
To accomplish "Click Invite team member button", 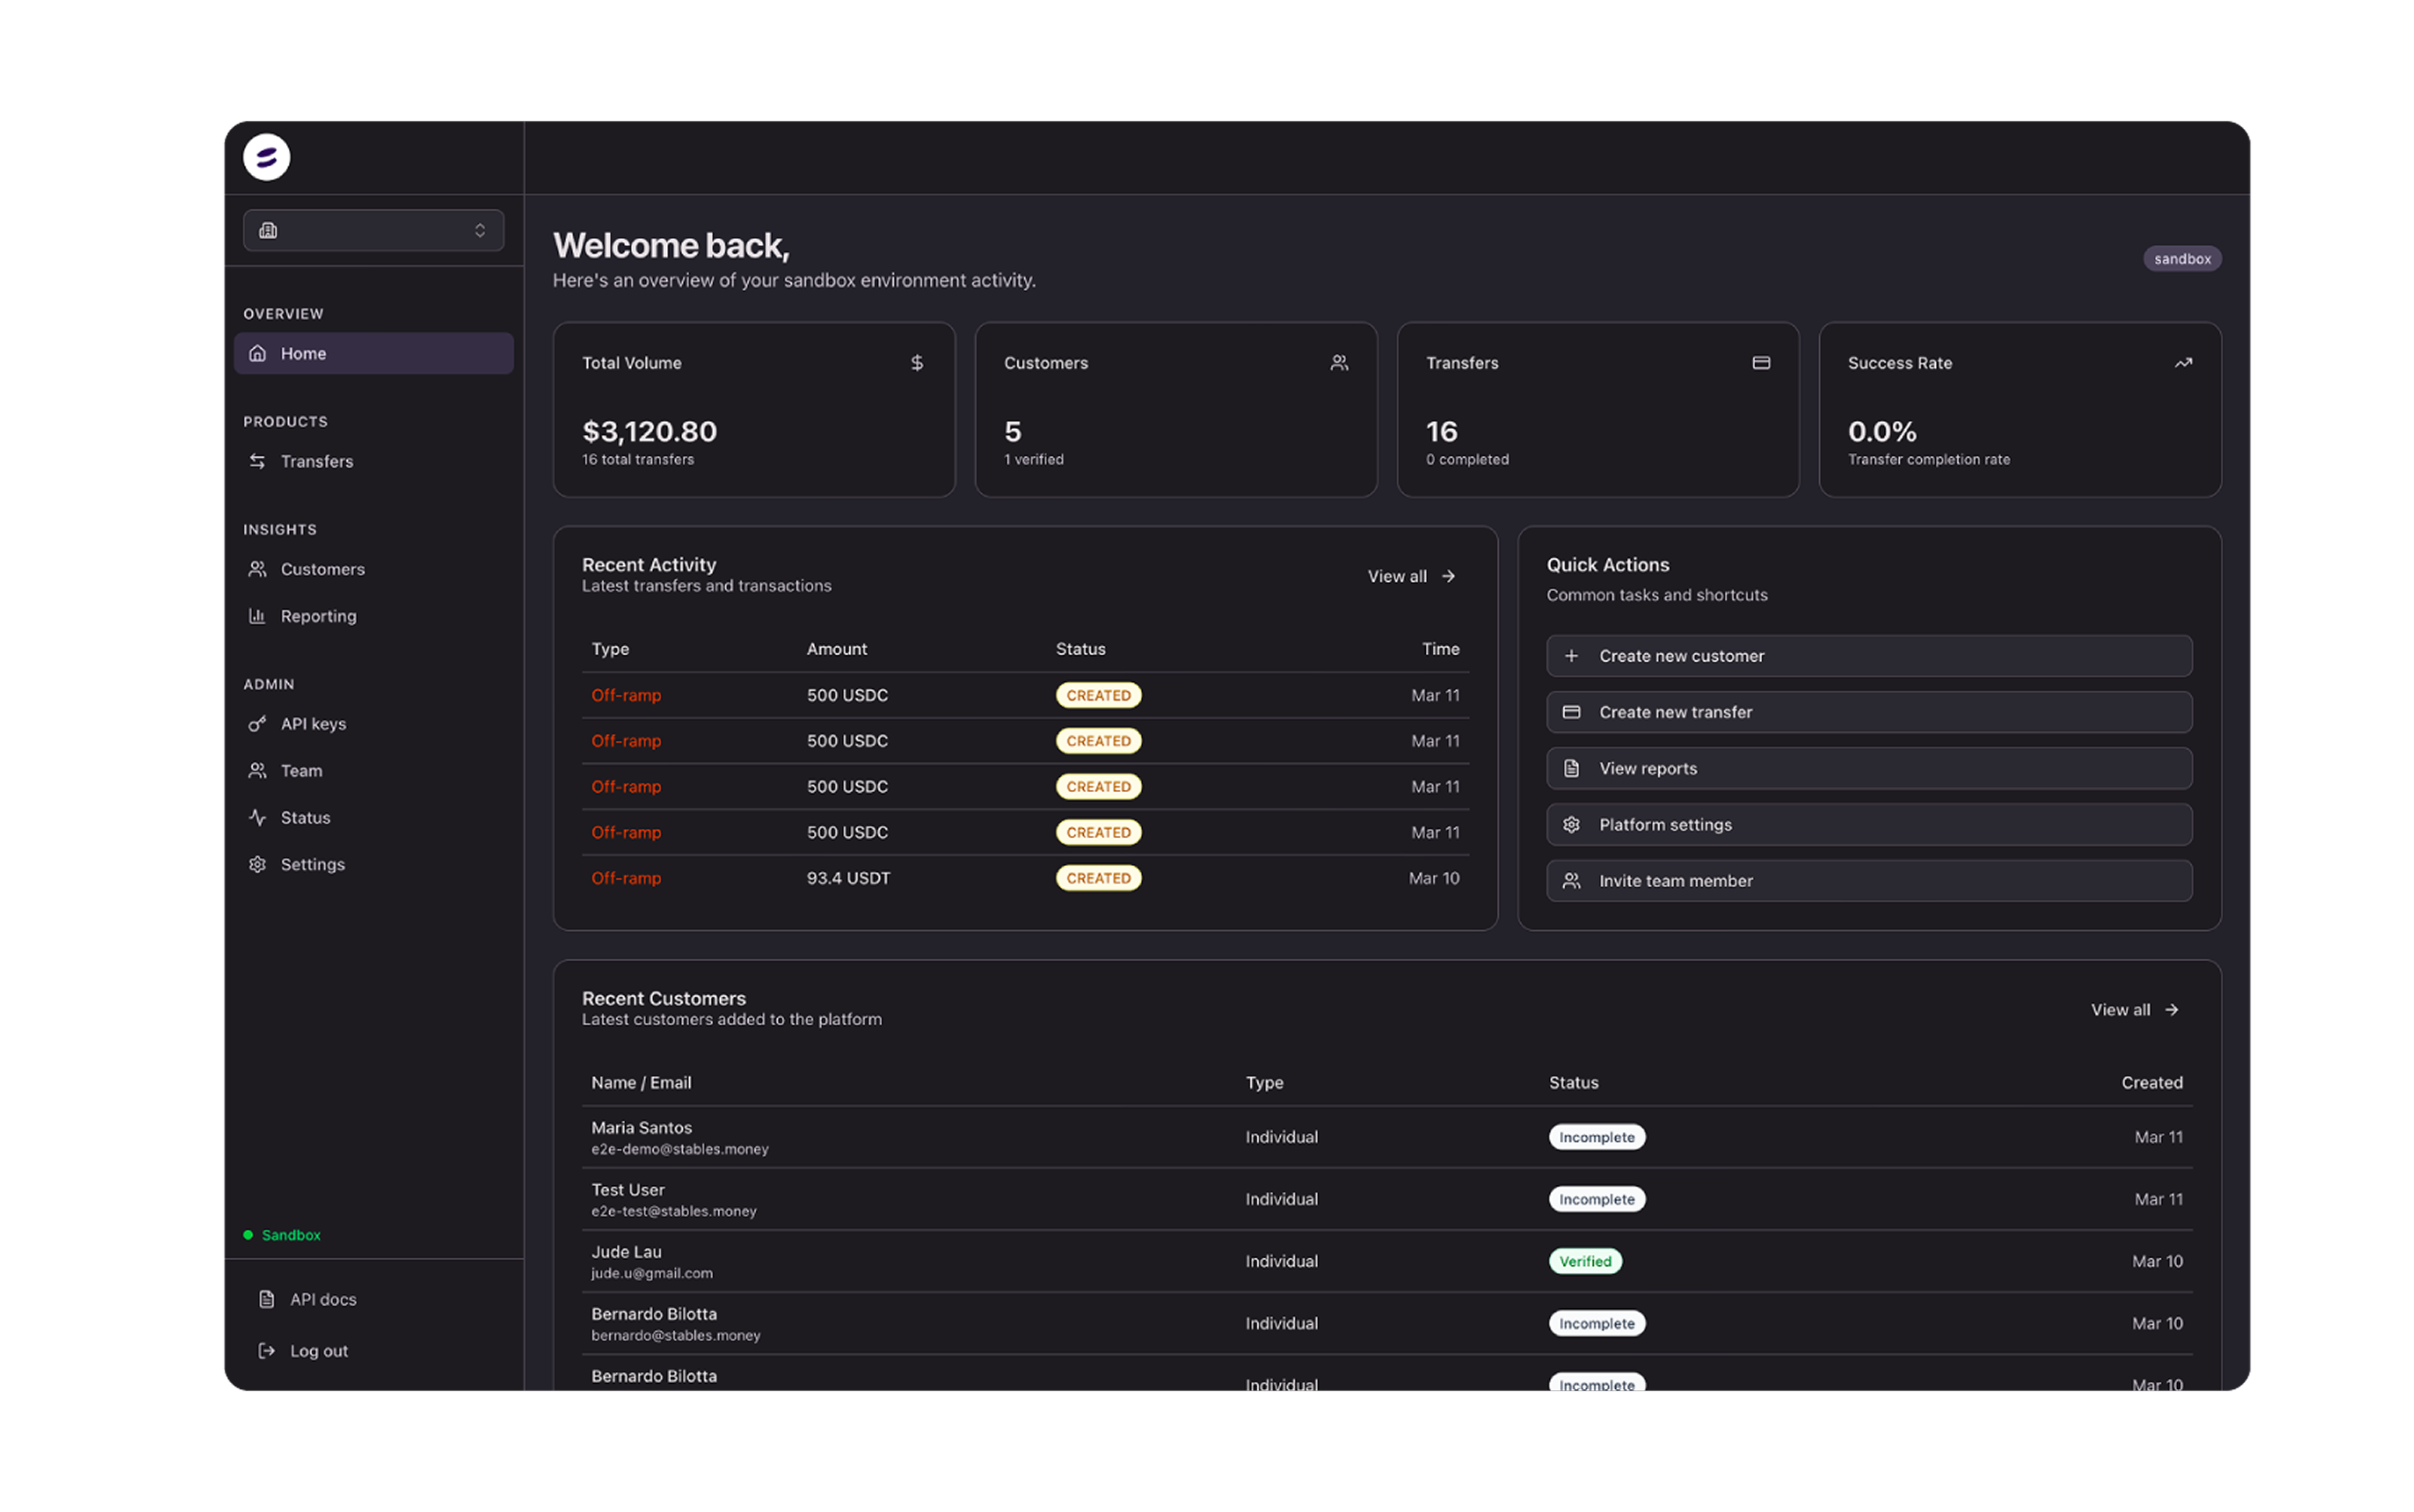I will point(1868,881).
